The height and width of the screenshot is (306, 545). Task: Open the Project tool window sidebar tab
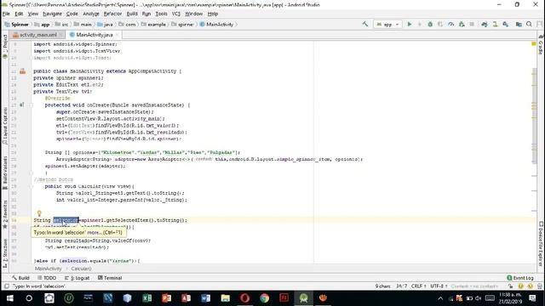click(5, 46)
